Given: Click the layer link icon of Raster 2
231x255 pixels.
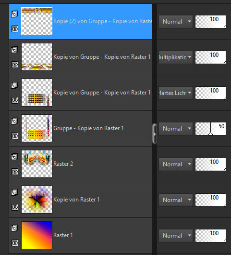Looking at the screenshot, I should pyautogui.click(x=14, y=157).
